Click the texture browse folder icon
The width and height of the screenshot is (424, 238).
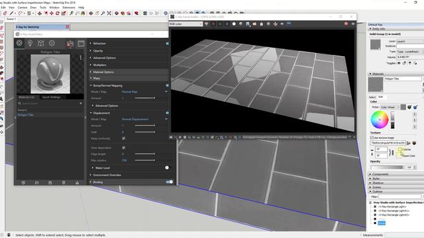click(x=409, y=143)
